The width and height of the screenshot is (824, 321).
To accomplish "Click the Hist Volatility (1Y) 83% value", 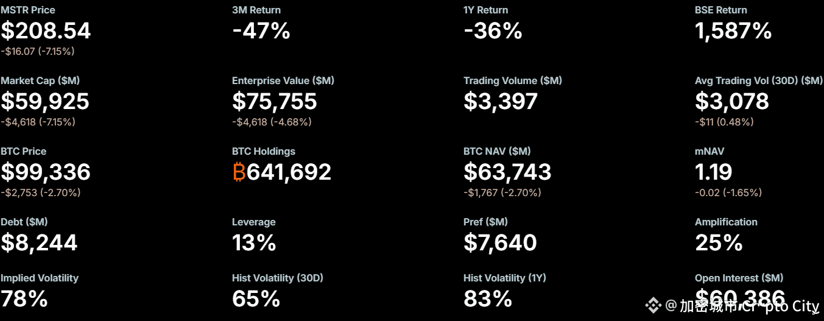I will (x=488, y=299).
